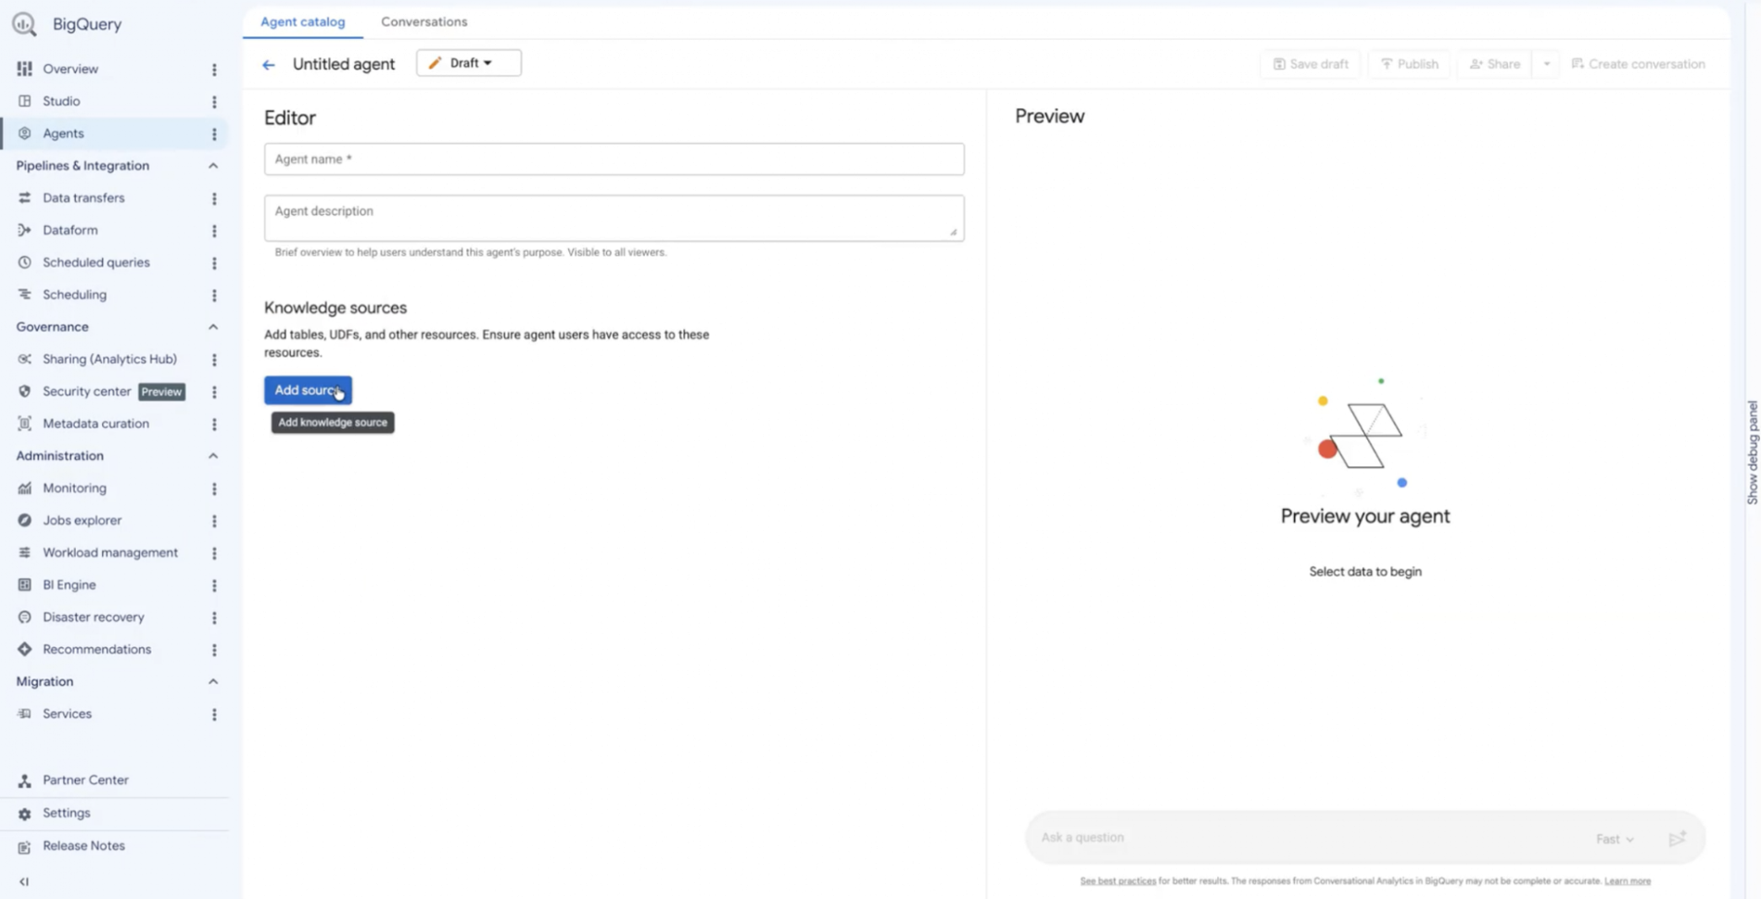Open the Overview page in sidebar
The height and width of the screenshot is (899, 1761).
(x=70, y=69)
